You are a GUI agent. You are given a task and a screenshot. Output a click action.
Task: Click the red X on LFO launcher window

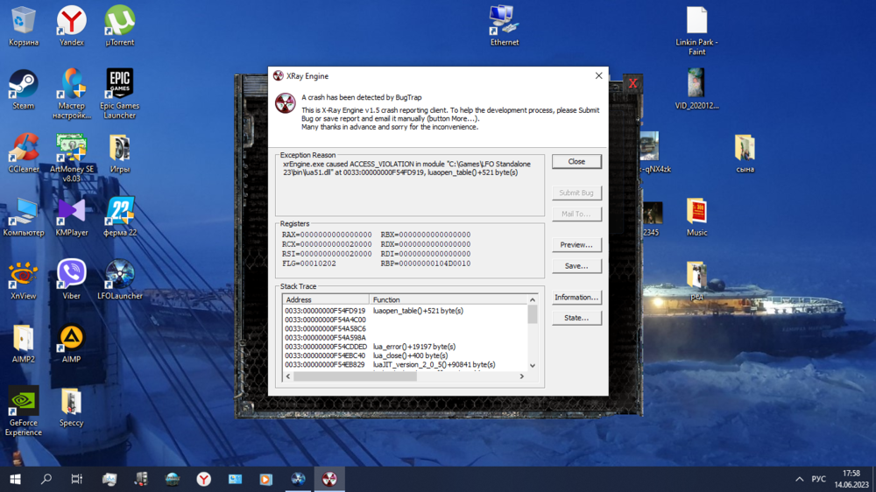point(632,84)
